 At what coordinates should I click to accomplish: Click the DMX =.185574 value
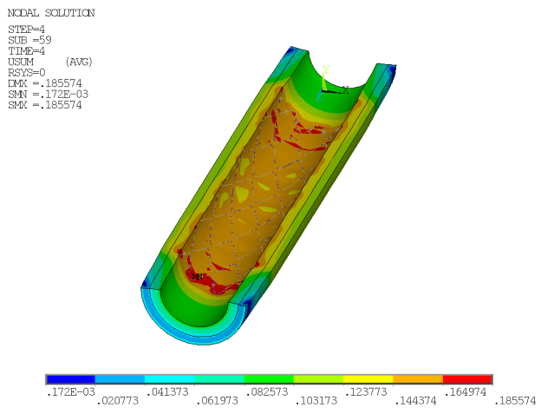[45, 83]
